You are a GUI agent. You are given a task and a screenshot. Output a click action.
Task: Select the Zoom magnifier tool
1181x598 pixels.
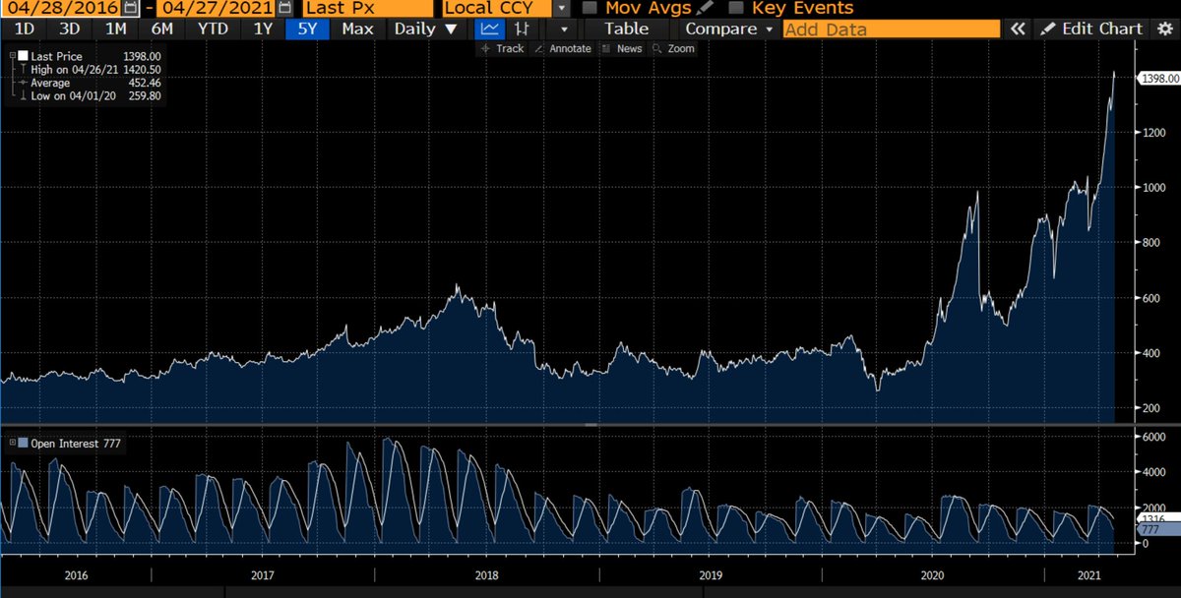pyautogui.click(x=673, y=47)
